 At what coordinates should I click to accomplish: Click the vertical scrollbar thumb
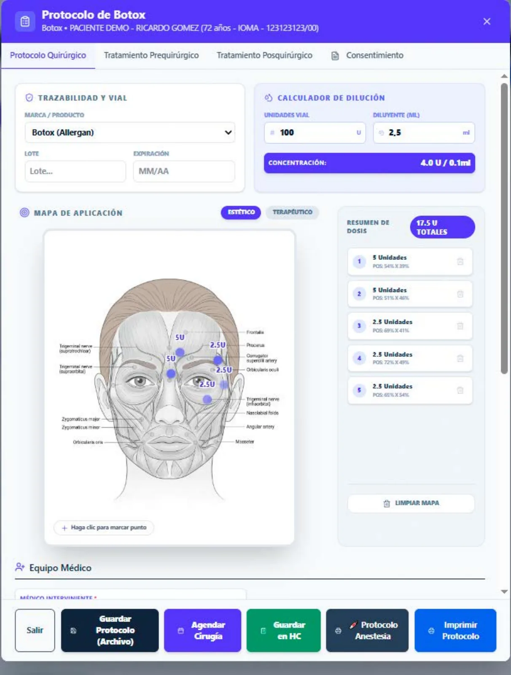tap(504, 228)
